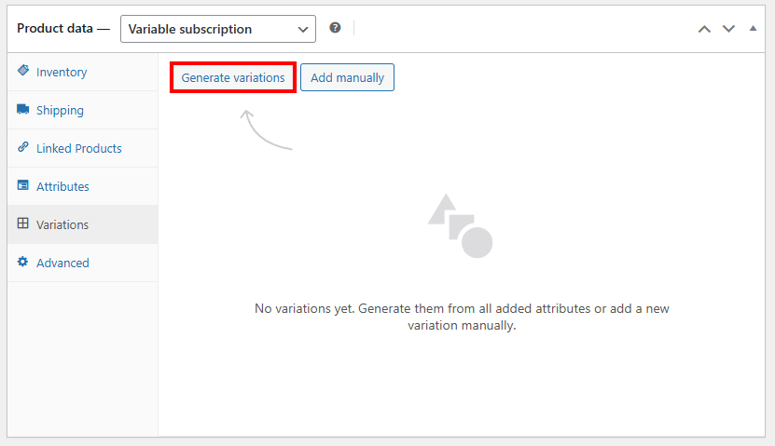
Task: Go to the Linked Products tab
Action: pos(78,148)
